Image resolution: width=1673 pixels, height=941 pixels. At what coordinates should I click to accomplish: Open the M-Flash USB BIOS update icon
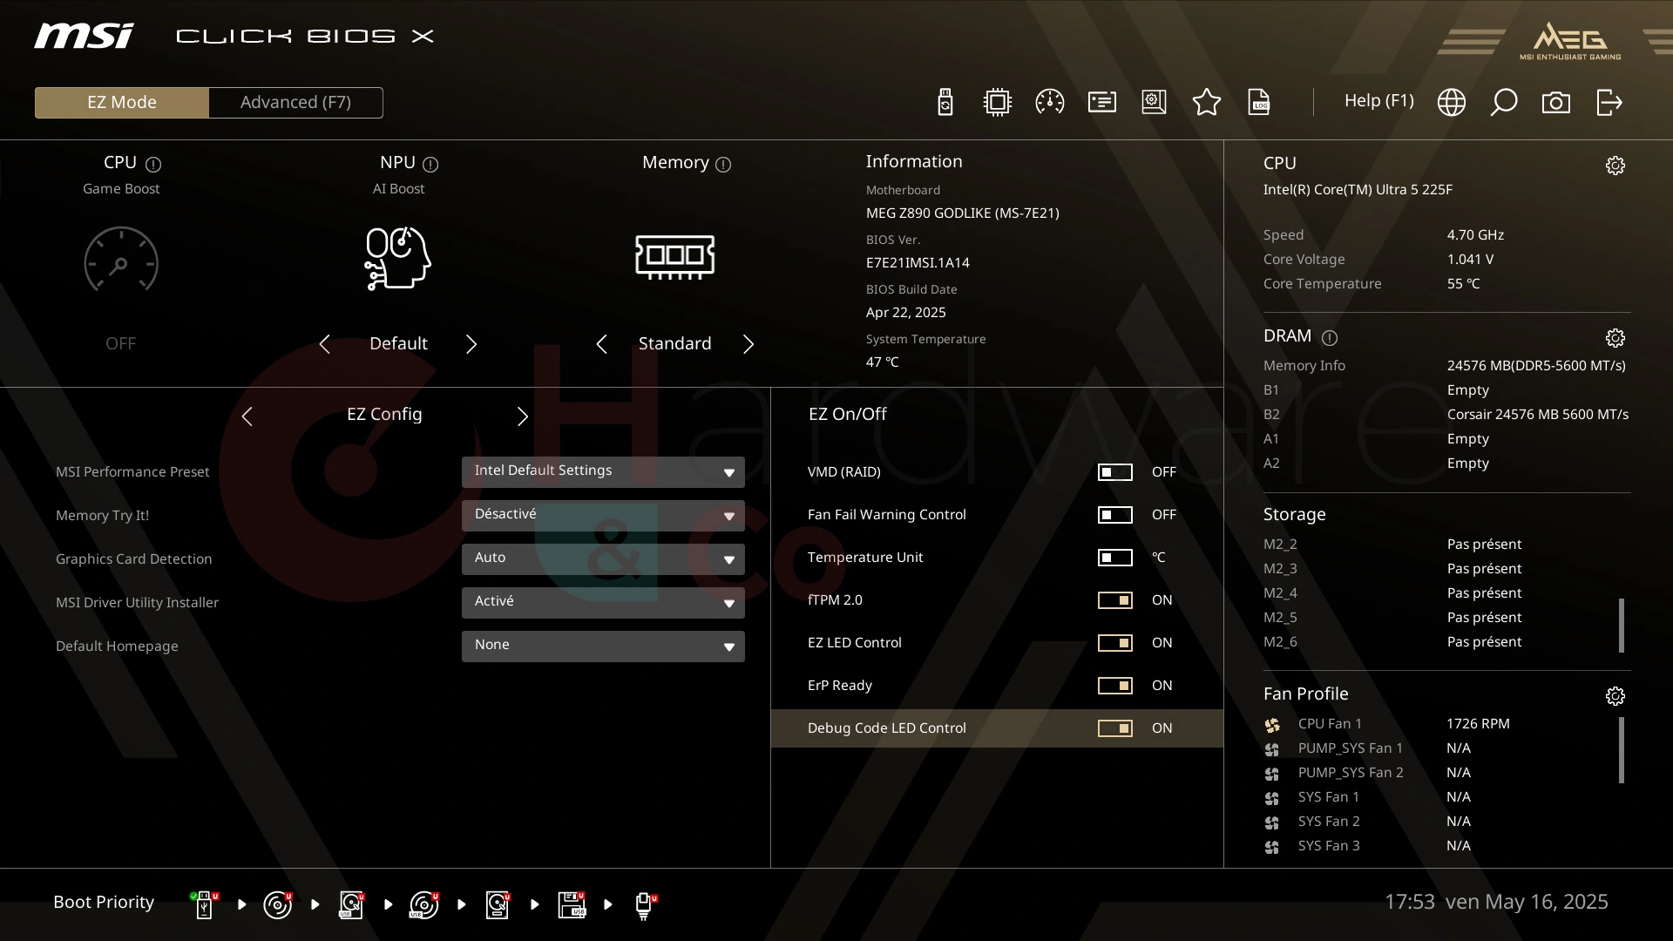click(x=945, y=102)
